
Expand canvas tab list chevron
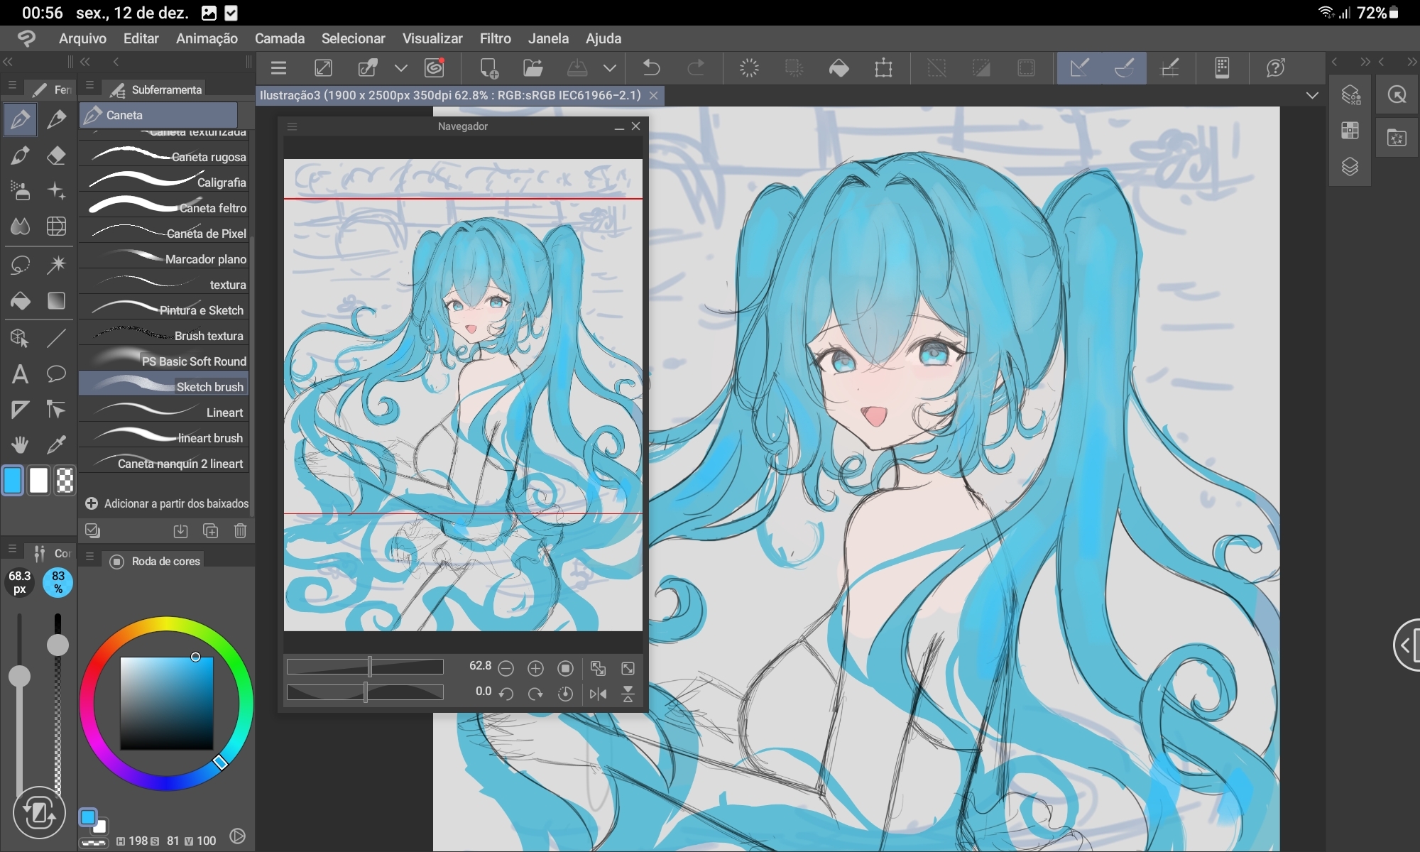[1312, 95]
